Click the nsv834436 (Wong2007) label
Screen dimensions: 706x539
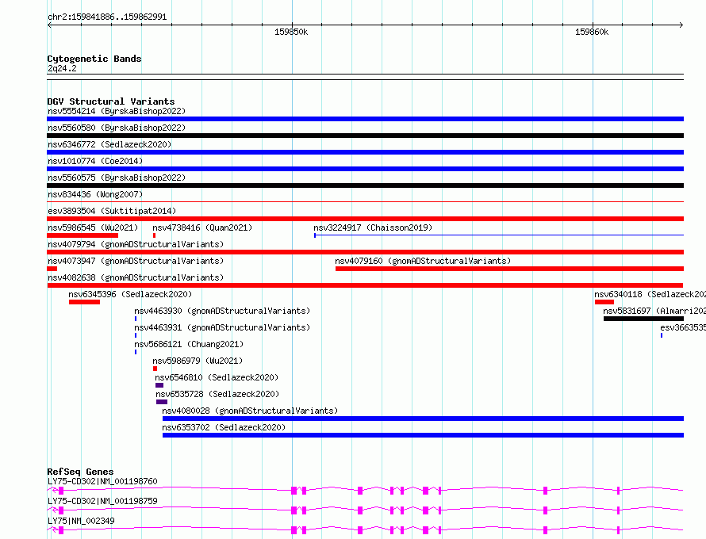pyautogui.click(x=95, y=194)
